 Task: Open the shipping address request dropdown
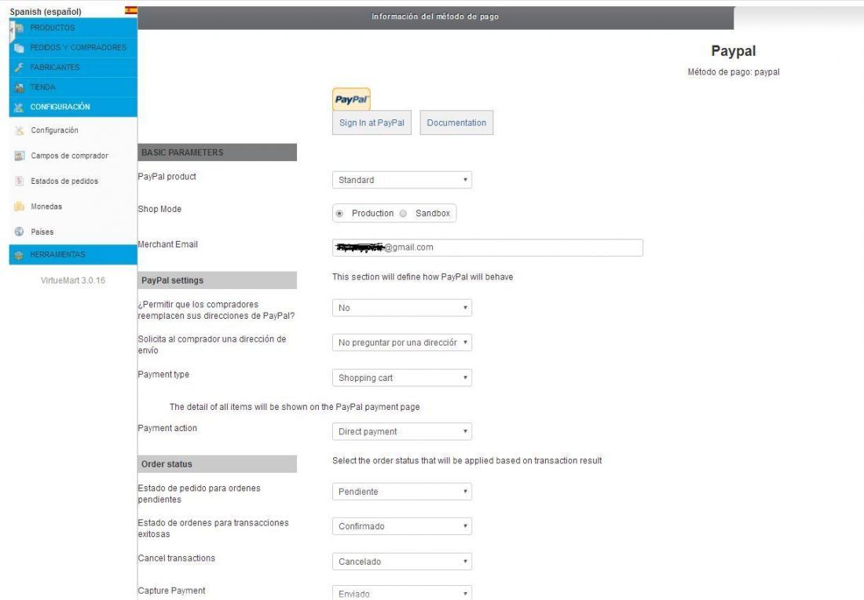pyautogui.click(x=401, y=342)
